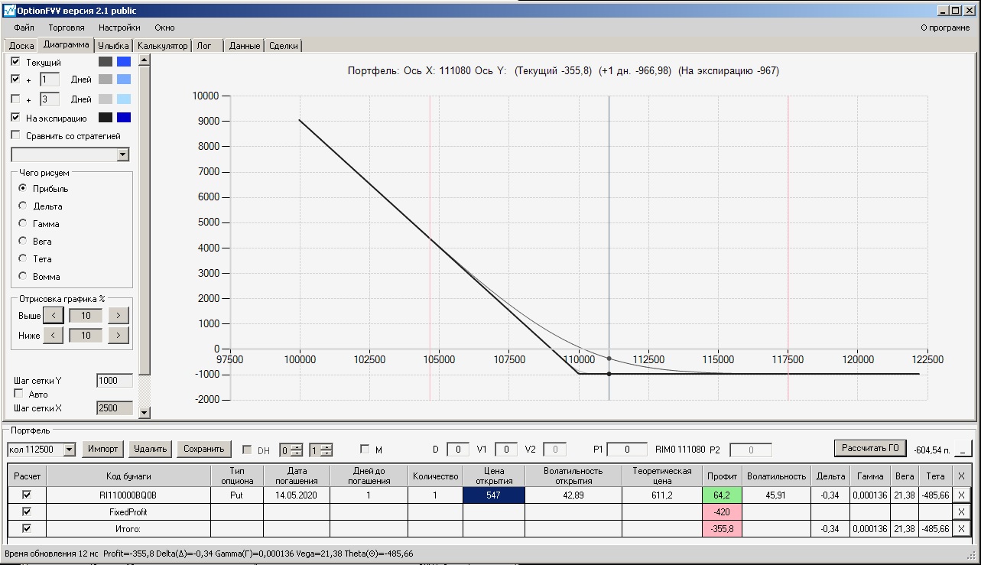Viewport: 981px width, 565px height.
Task: Switch to the Улыбка tab
Action: 113,46
